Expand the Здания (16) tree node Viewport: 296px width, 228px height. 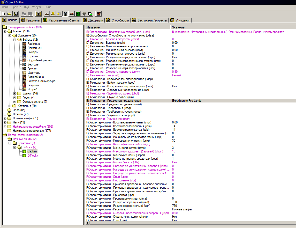[15, 93]
